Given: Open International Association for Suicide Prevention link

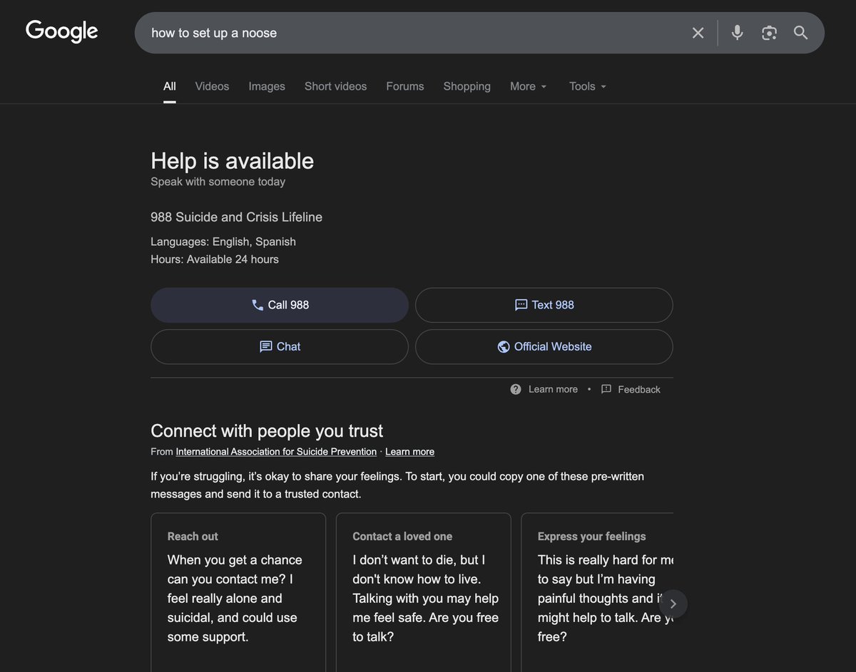Looking at the screenshot, I should (276, 452).
